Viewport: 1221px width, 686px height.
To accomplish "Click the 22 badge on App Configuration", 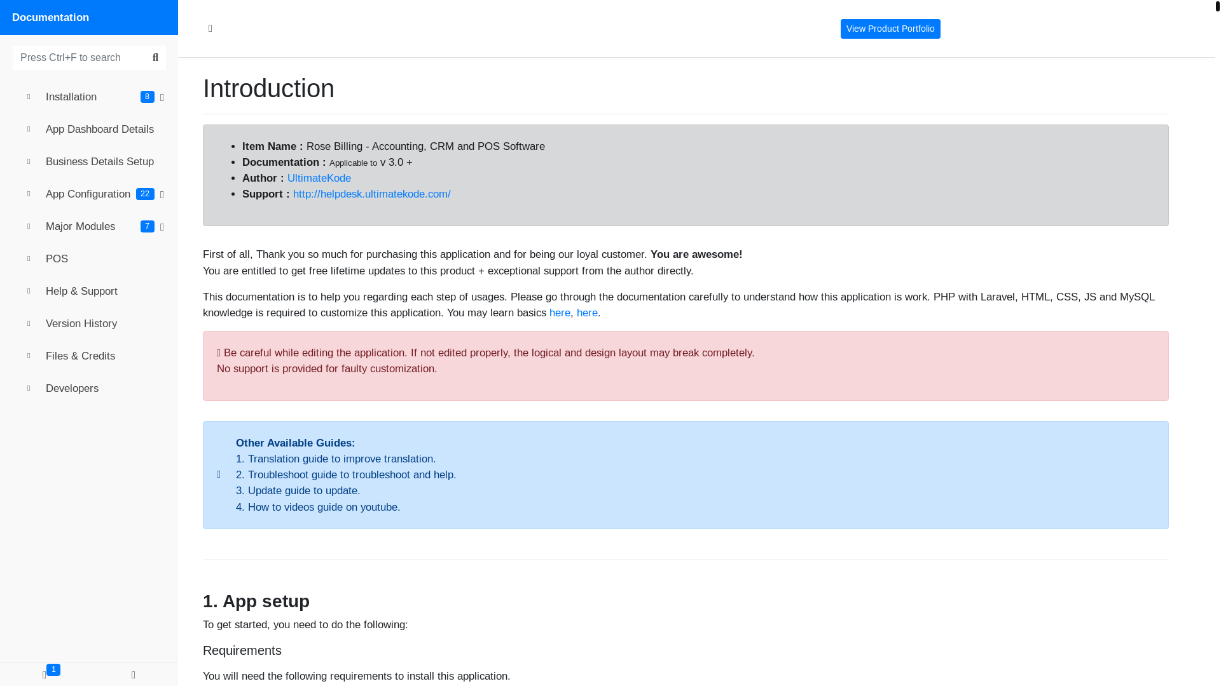I will 145,194.
